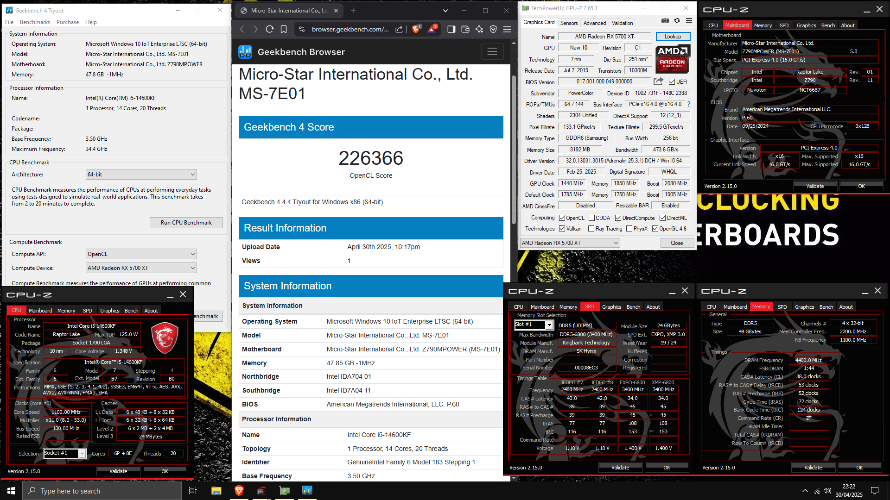Bookmark the current browser page
This screenshot has width=890, height=500.
(x=284, y=29)
